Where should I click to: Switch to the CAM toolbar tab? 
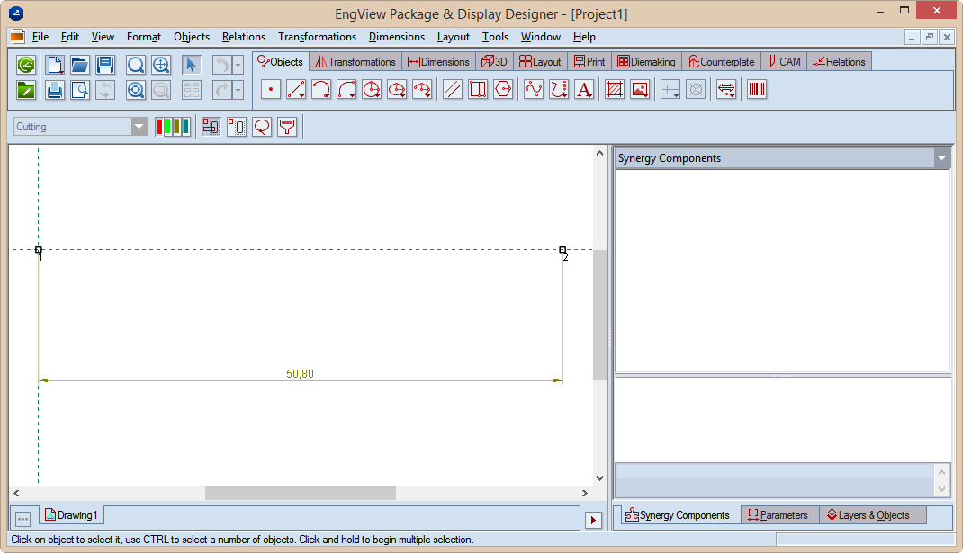pyautogui.click(x=784, y=62)
